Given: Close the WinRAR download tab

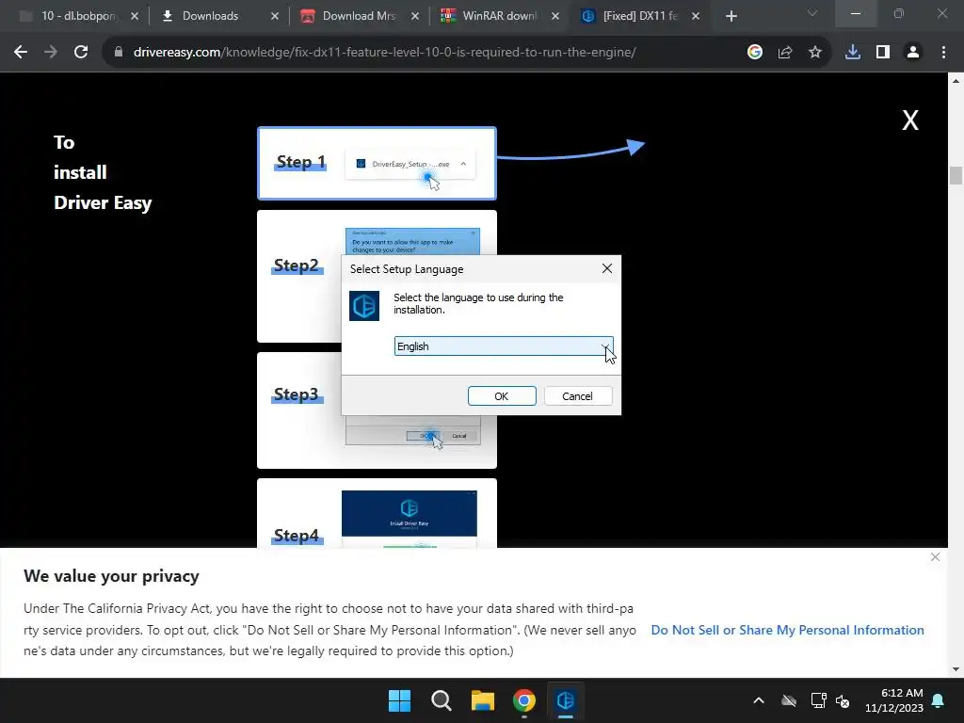Looking at the screenshot, I should pyautogui.click(x=555, y=16).
